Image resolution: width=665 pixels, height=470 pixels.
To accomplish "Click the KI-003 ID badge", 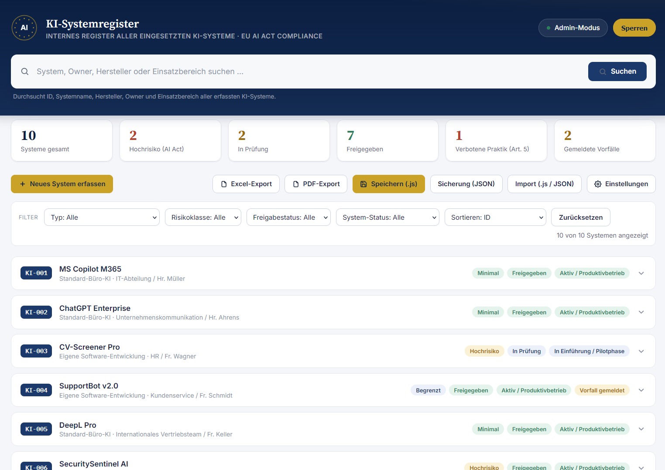I will pos(36,351).
